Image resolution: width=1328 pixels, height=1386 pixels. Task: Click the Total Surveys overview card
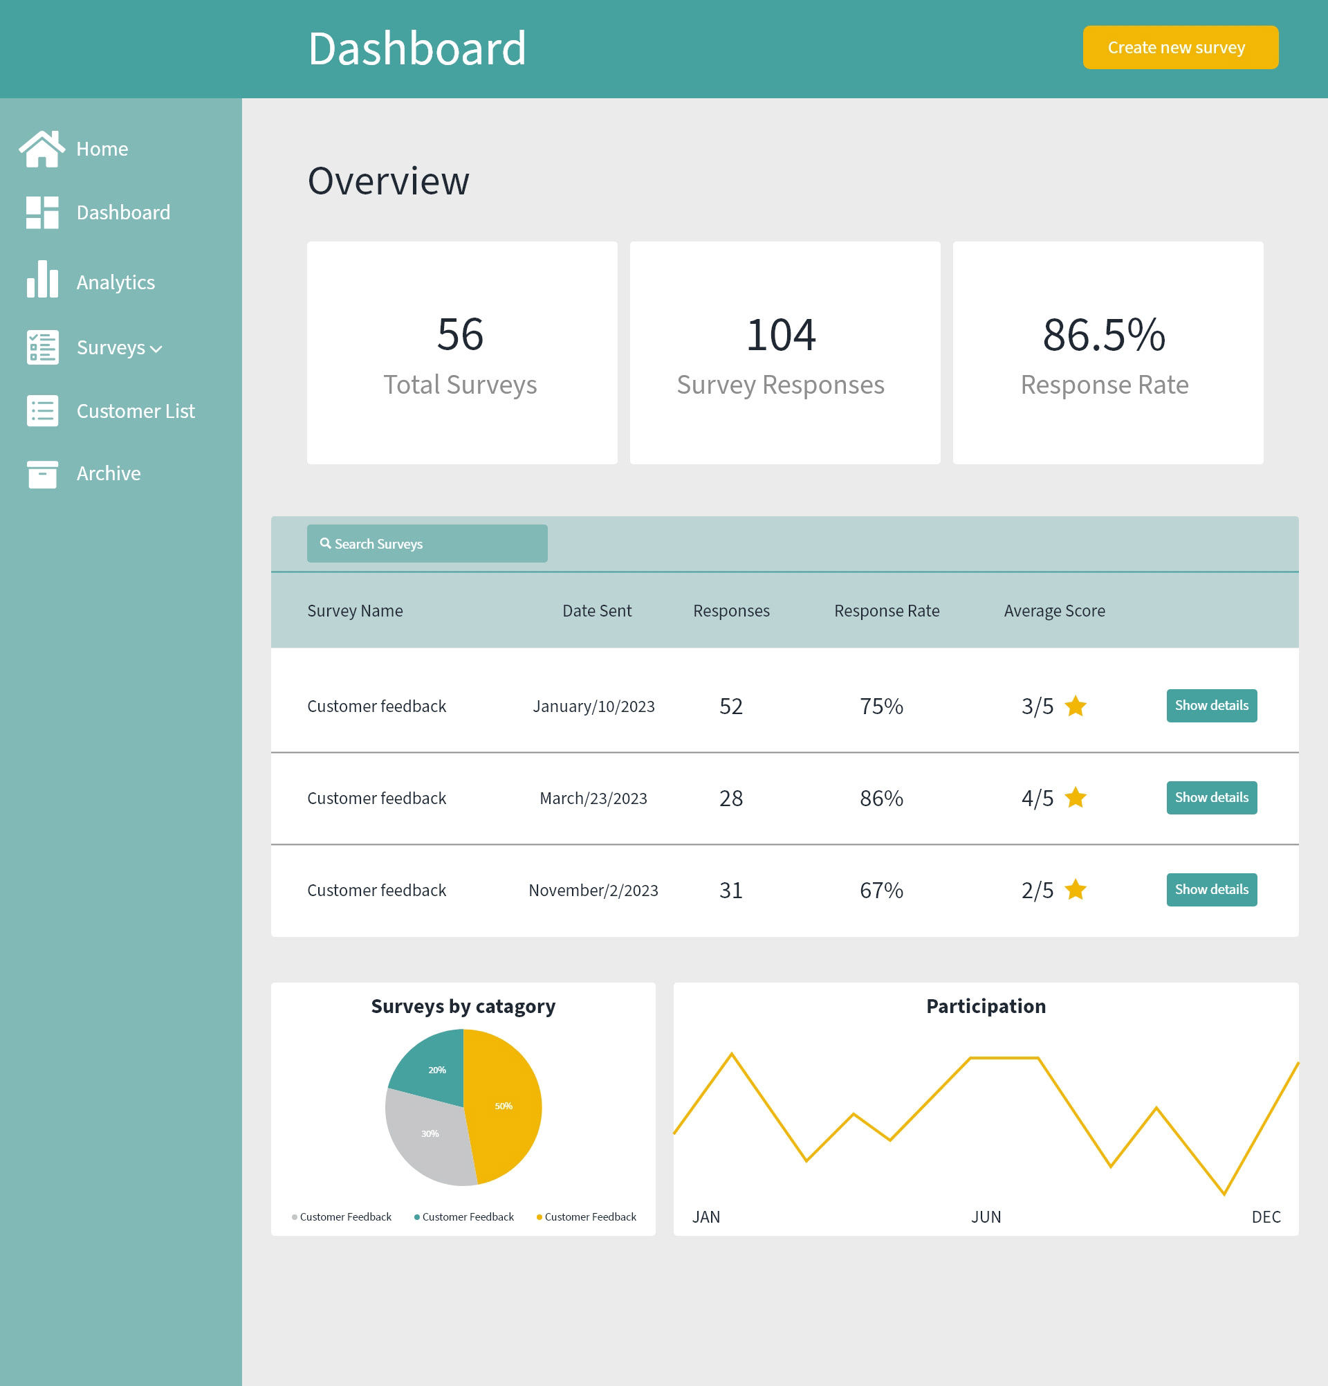(461, 353)
